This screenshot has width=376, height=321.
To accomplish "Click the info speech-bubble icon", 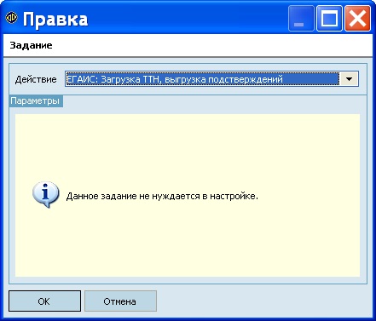I will click(x=45, y=195).
